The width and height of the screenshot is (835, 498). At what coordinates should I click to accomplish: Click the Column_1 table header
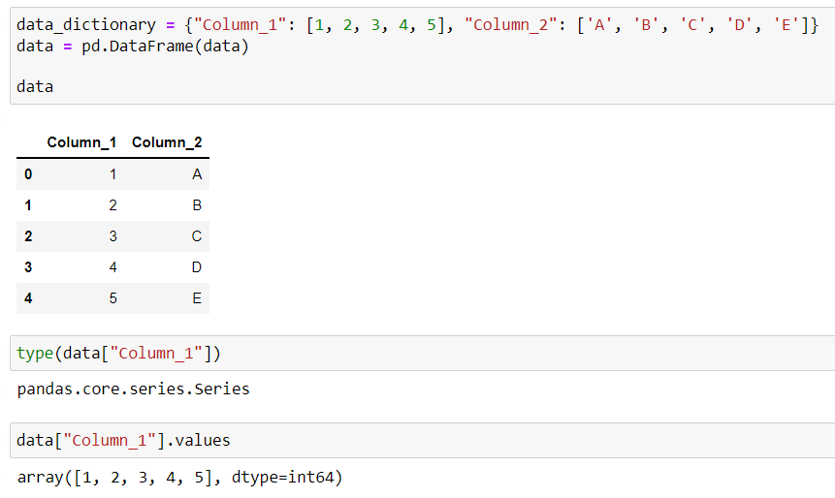tap(81, 142)
